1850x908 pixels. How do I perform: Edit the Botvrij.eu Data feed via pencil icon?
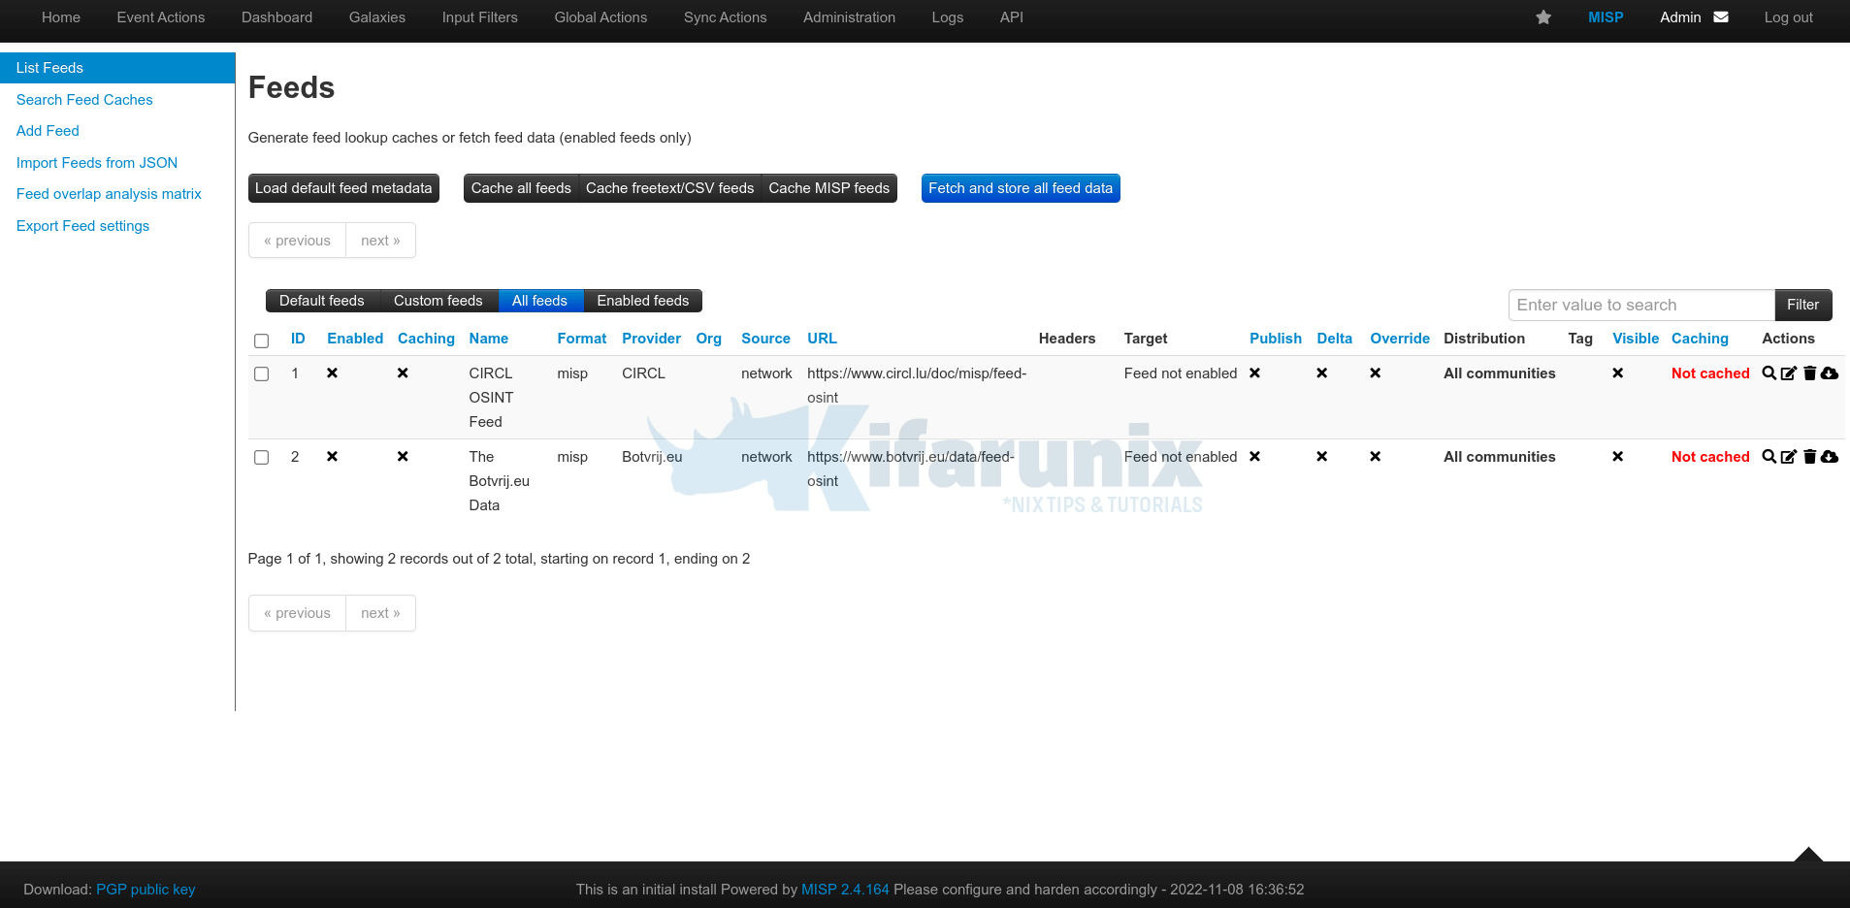pyautogui.click(x=1789, y=457)
